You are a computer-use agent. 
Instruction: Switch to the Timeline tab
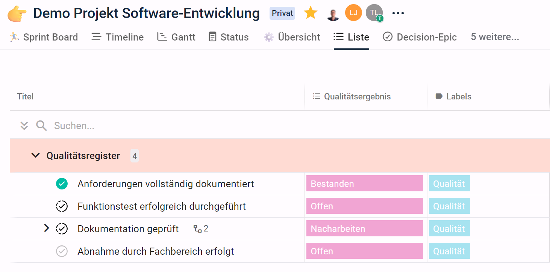coord(118,37)
